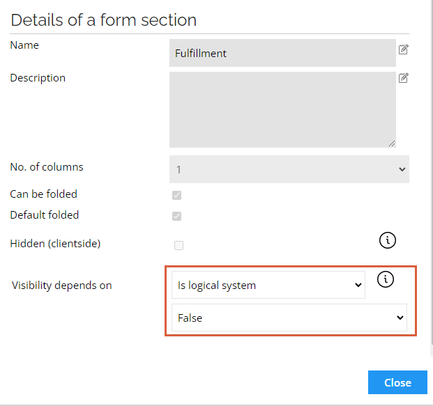
Task: Click the blue Close button
Action: tap(397, 382)
